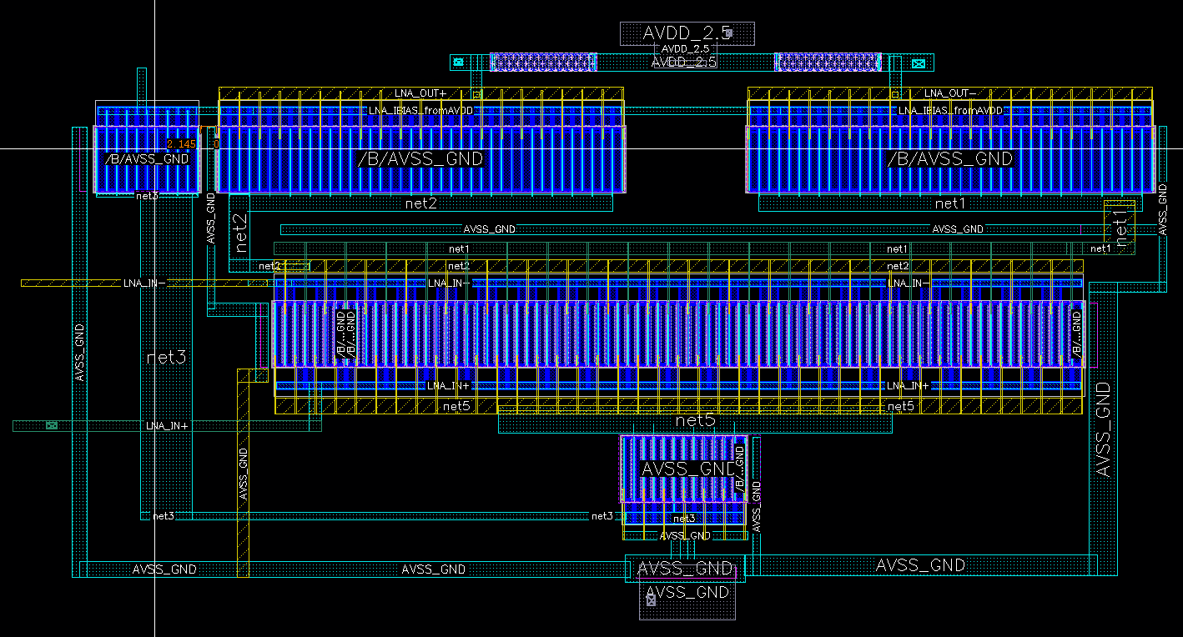1183x637 pixels.
Task: Click the cyan pin marker right of top decap
Action: click(919, 63)
